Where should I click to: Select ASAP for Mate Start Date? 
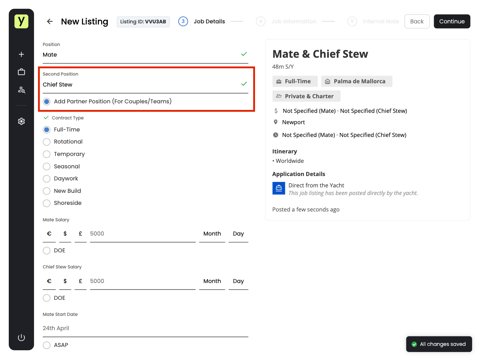tap(46, 345)
